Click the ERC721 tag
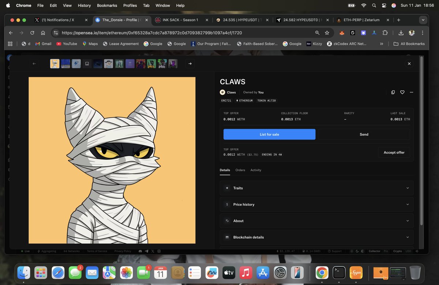The image size is (439, 285). 226,100
